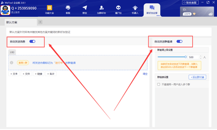The image size is (217, 130).
Task: Click the info circle beside 邀请入群
Action: [12, 63]
